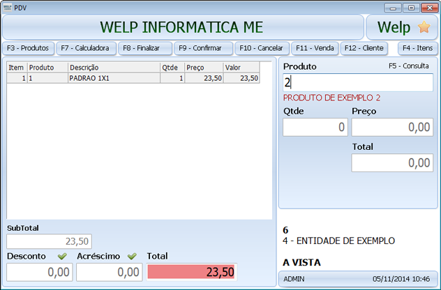This screenshot has height=290, width=441.
Task: Click the Preço column header in grid
Action: tap(204, 68)
